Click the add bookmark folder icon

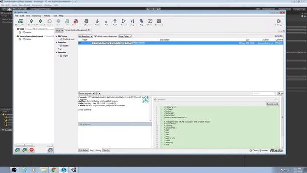tap(24, 150)
